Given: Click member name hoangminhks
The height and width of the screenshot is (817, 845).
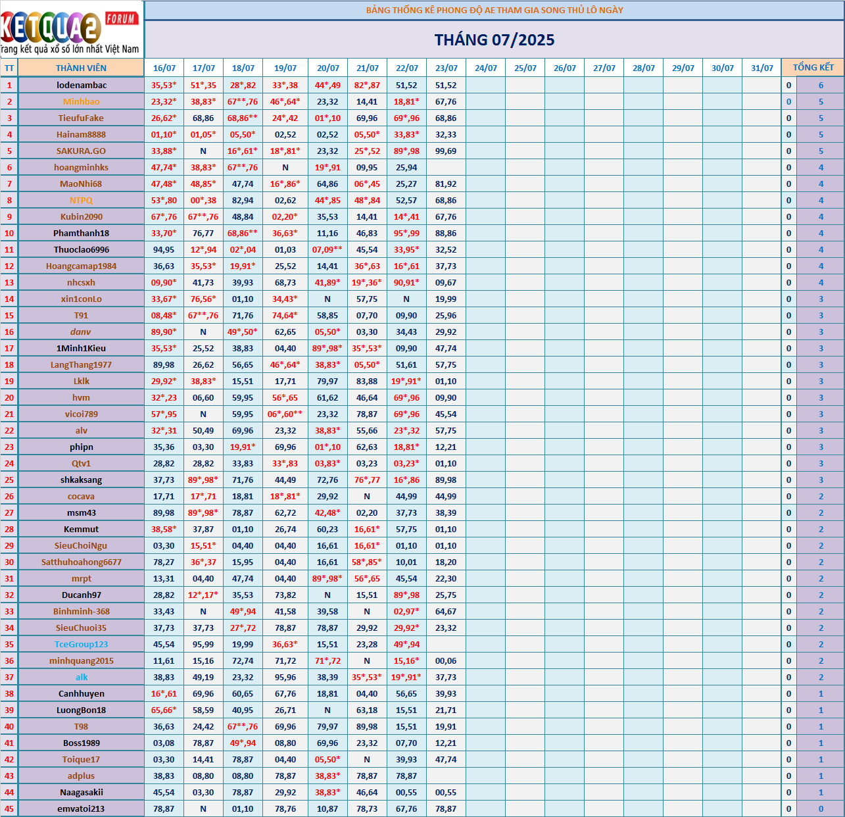Looking at the screenshot, I should [82, 167].
